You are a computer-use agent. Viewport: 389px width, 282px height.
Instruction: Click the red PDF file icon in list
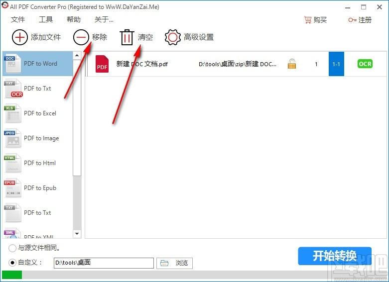pos(102,64)
